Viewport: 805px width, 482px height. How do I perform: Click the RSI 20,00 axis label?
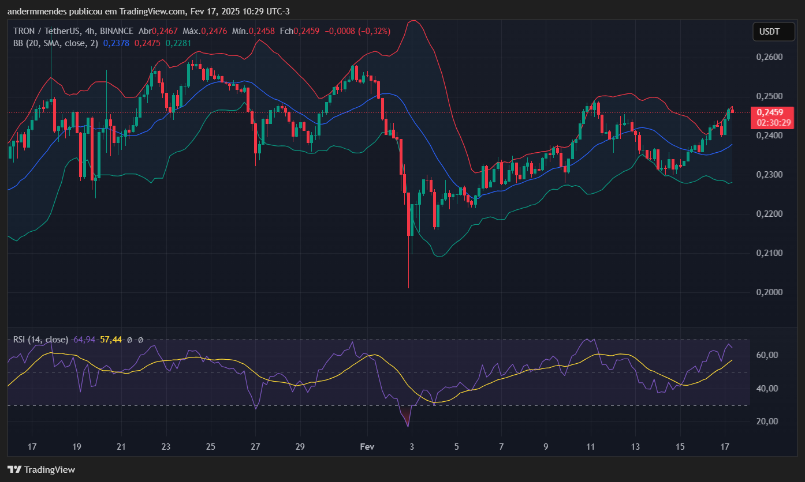(x=767, y=421)
